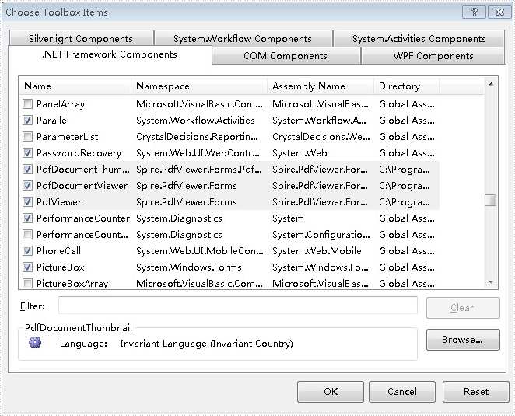
Task: Sort by Assembly Name column header
Action: pyautogui.click(x=321, y=86)
